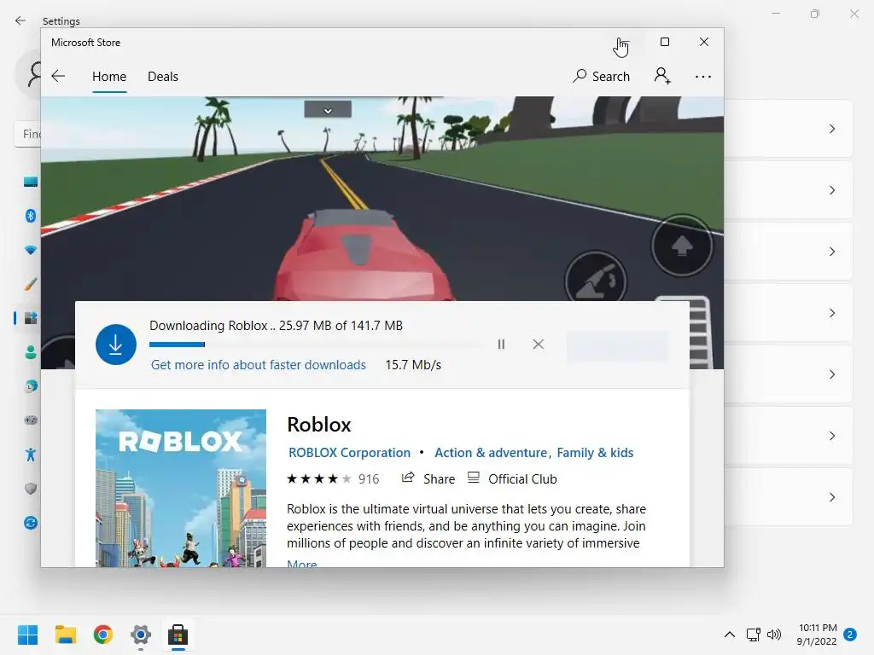The width and height of the screenshot is (874, 655).
Task: Switch to Settings from taskbar
Action: pos(141,635)
